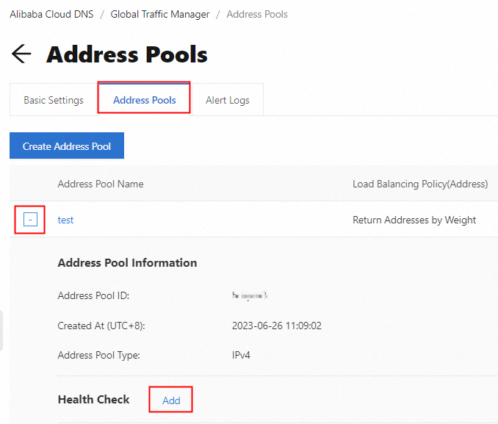The image size is (498, 424).
Task: Collapse the test address pool row
Action: pos(30,220)
